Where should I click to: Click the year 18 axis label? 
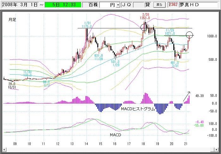(x=143, y=144)
